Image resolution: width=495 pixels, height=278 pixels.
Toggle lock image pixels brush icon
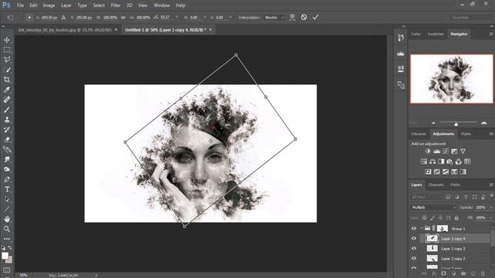click(432, 218)
